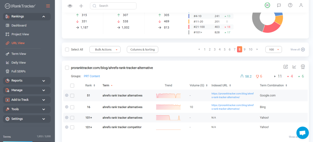Open the top 100 badge icon

pyautogui.click(x=303, y=67)
